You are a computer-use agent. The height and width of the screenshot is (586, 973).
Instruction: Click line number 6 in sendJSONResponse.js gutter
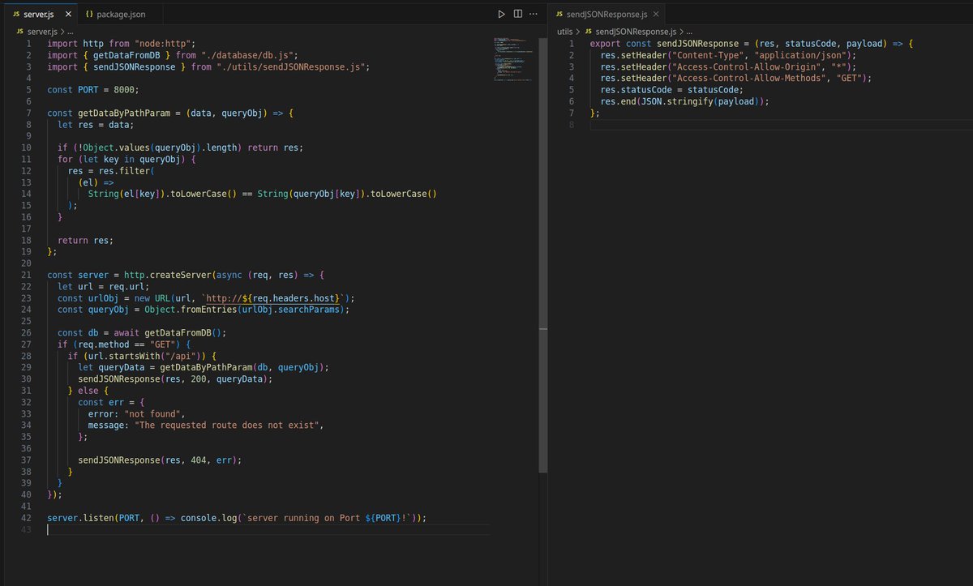[x=572, y=101]
